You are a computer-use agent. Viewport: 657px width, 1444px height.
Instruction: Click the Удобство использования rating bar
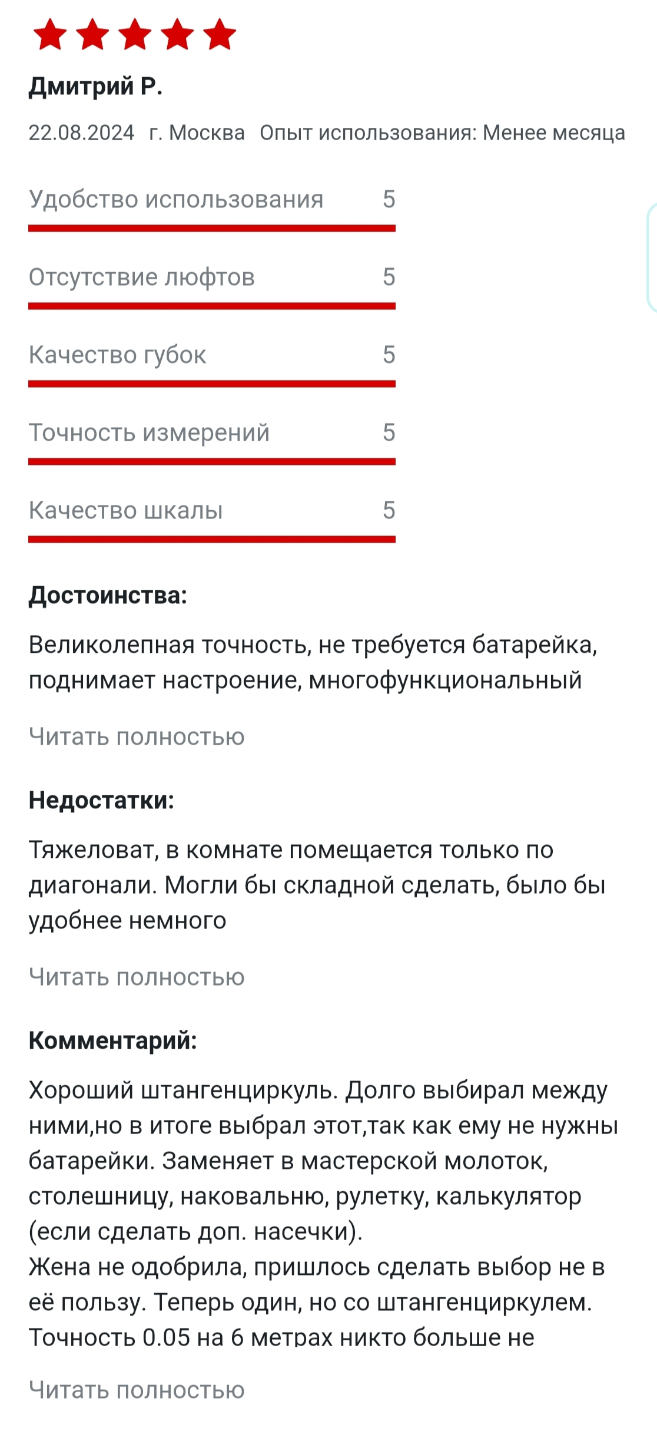pyautogui.click(x=212, y=228)
